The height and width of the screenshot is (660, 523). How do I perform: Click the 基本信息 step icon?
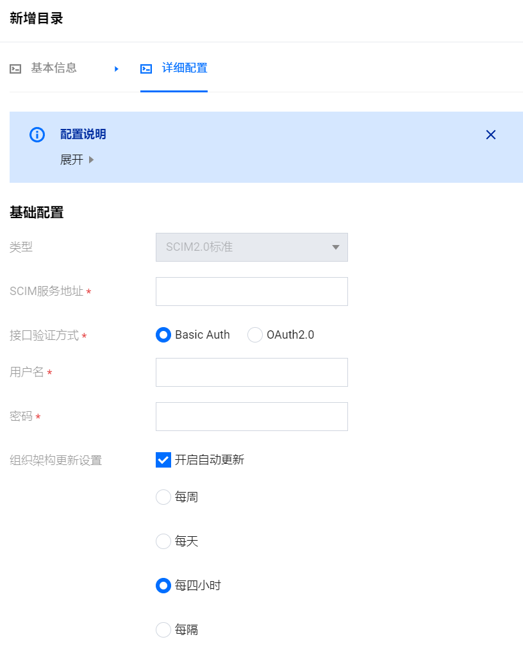pos(15,69)
